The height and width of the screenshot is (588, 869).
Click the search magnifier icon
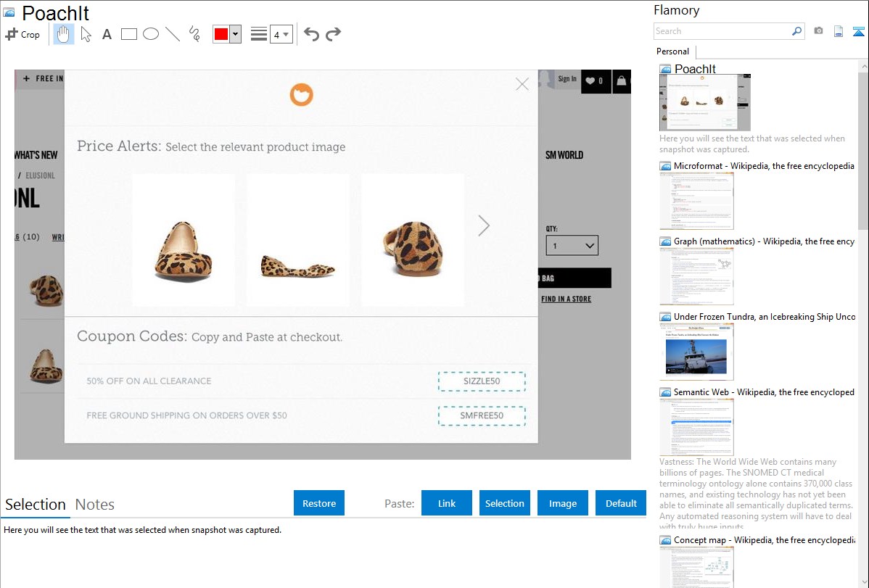point(797,31)
